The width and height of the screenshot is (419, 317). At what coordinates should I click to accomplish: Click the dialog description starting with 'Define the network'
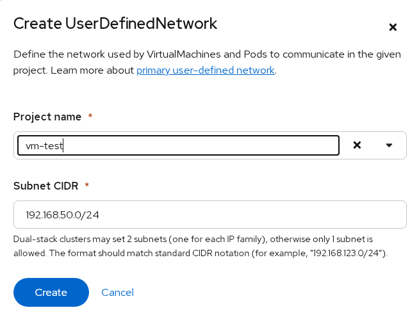[206, 54]
